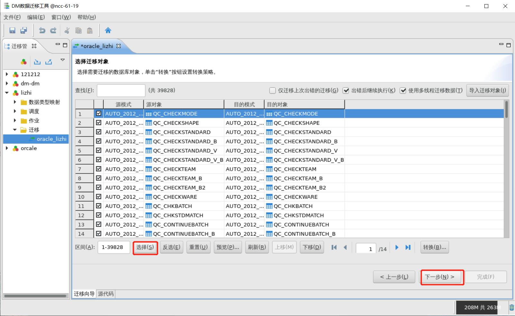Open the 窗口(W) menu

[61, 17]
